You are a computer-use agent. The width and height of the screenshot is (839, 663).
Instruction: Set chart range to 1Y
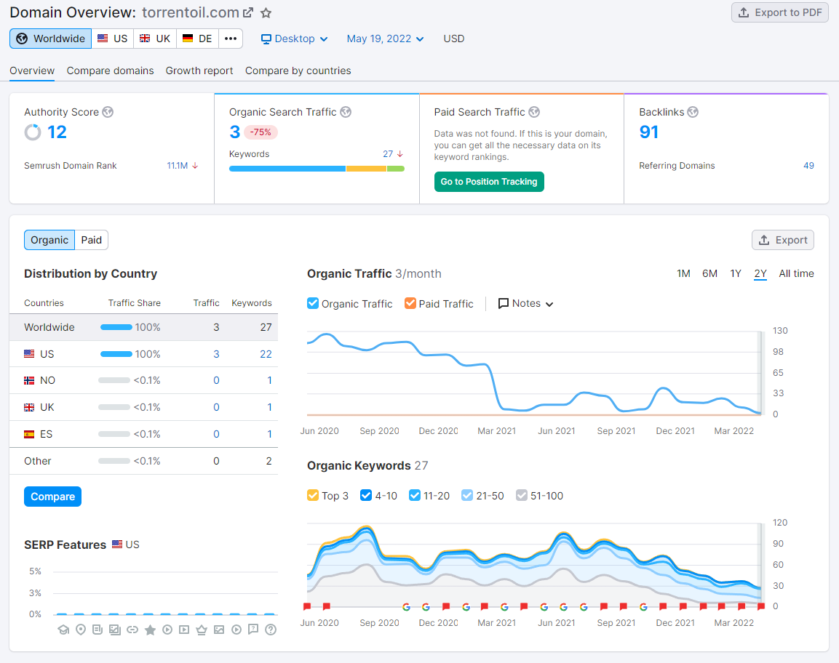point(736,273)
